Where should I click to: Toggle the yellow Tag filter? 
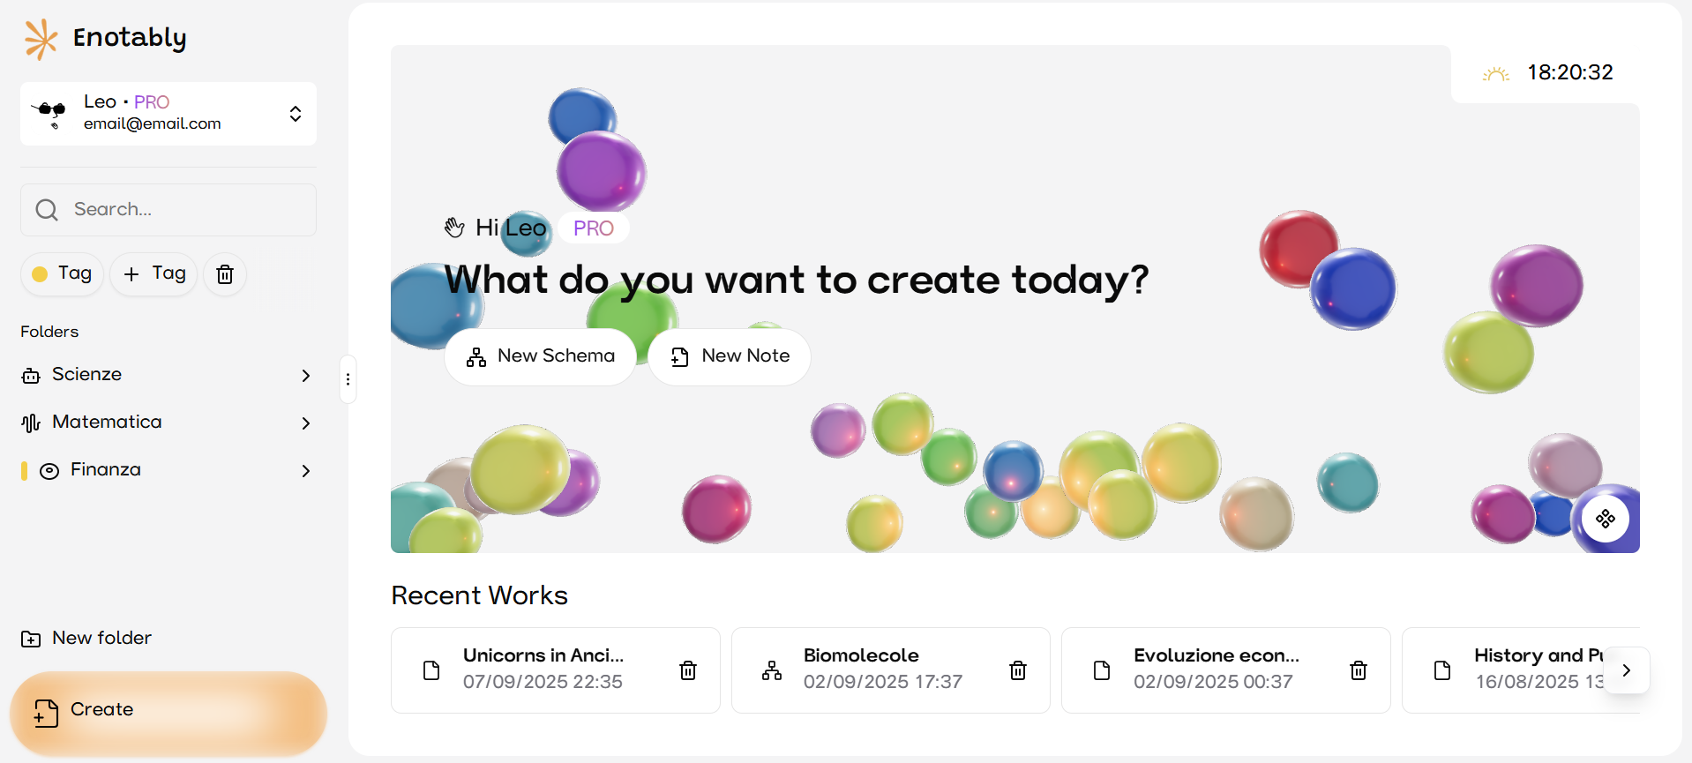[63, 274]
